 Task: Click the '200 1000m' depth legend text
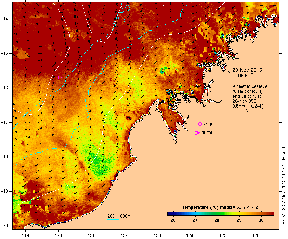[119, 216]
